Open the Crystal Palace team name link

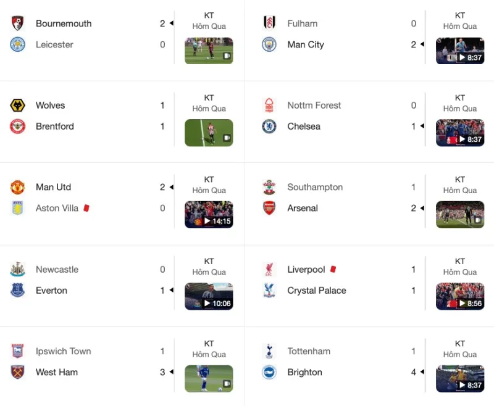click(x=317, y=291)
